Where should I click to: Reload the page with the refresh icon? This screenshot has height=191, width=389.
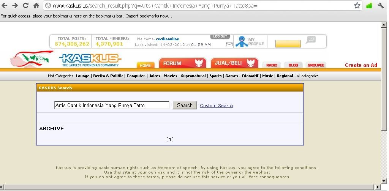tap(25, 5)
